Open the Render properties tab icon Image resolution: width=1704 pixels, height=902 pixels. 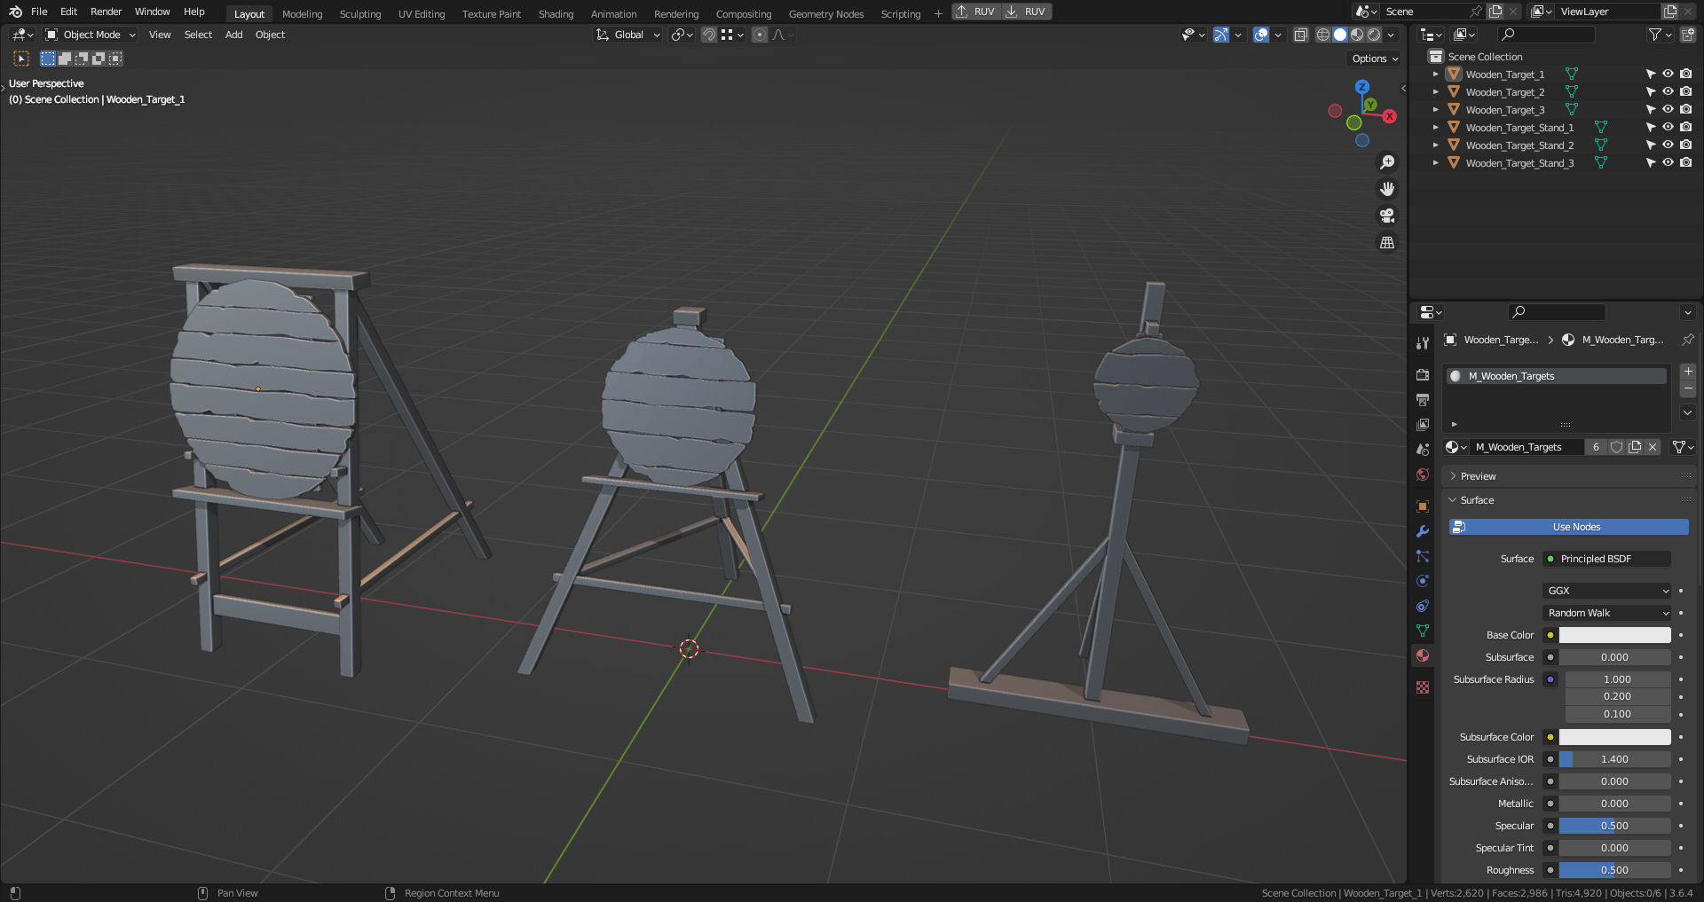pos(1423,375)
